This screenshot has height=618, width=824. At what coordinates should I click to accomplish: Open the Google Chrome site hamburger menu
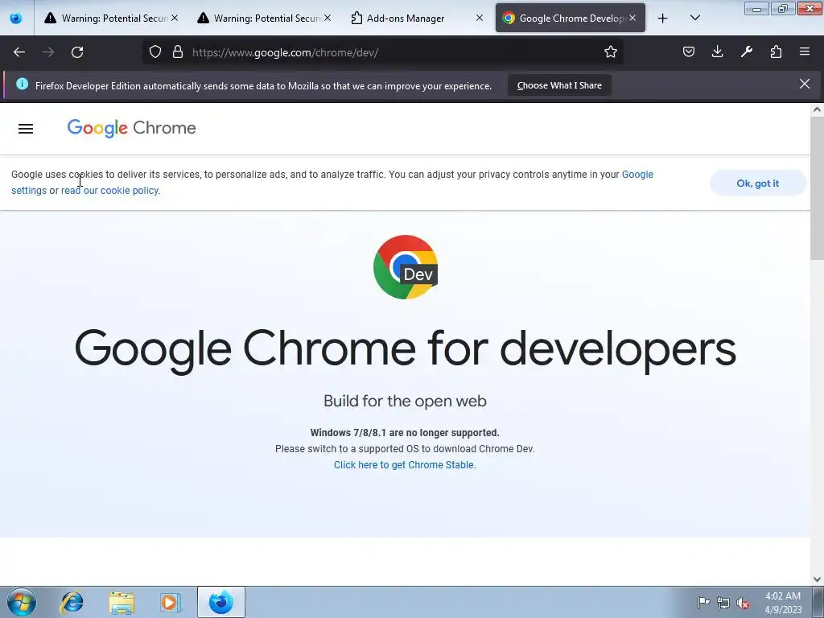(x=26, y=129)
